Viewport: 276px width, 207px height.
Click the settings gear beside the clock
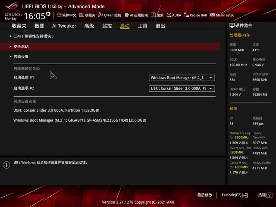48,14
